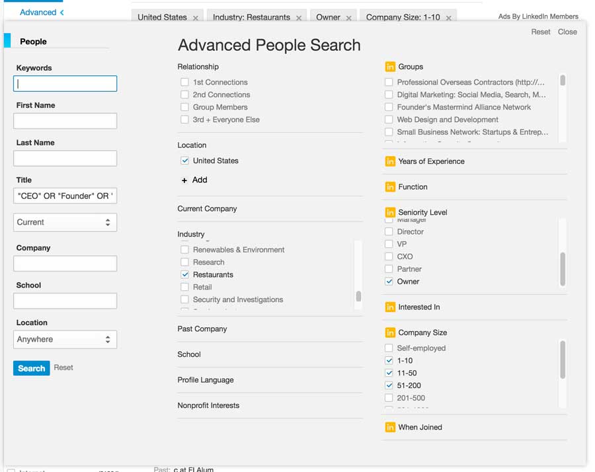Click the plus icon next to Add location
This screenshot has height=472, width=595.
click(184, 180)
